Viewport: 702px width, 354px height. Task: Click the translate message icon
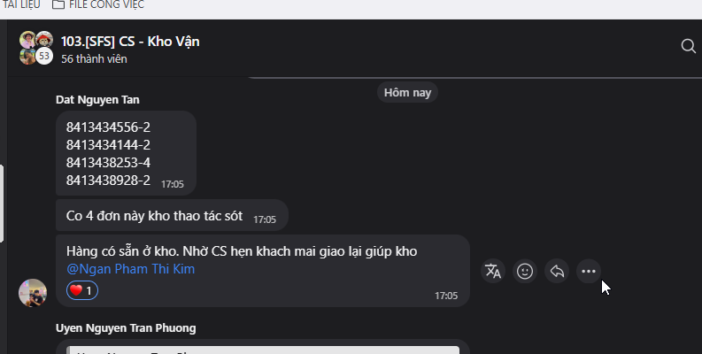[x=493, y=271]
